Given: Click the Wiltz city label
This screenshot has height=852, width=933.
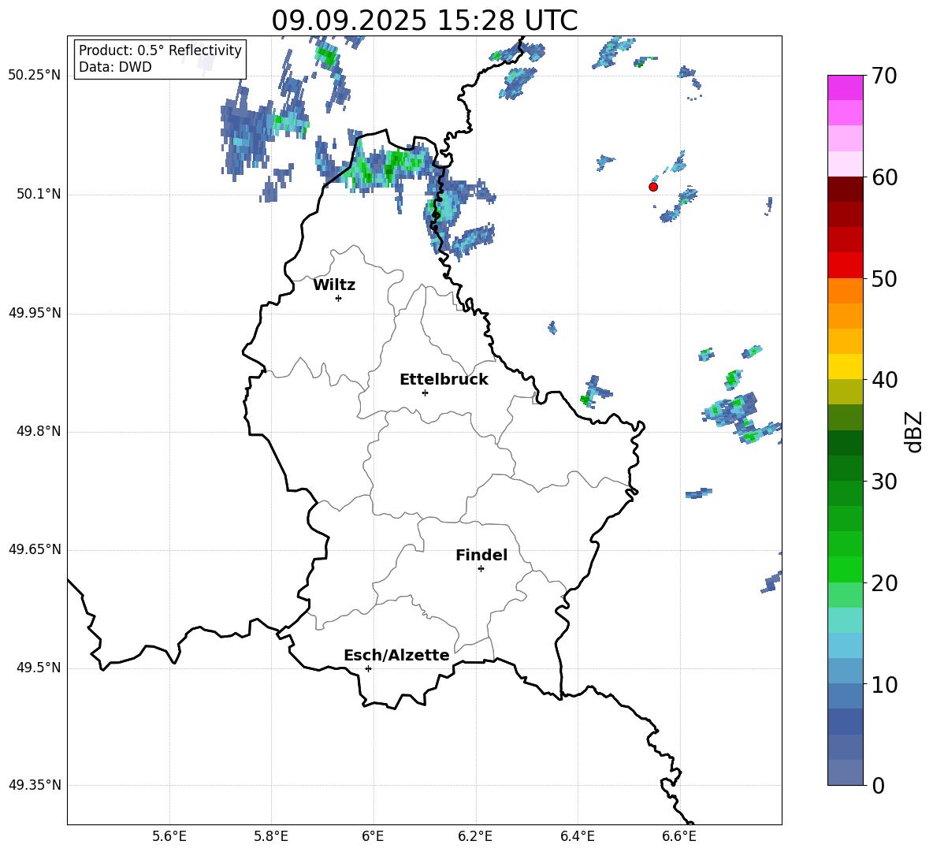Looking at the screenshot, I should (334, 285).
